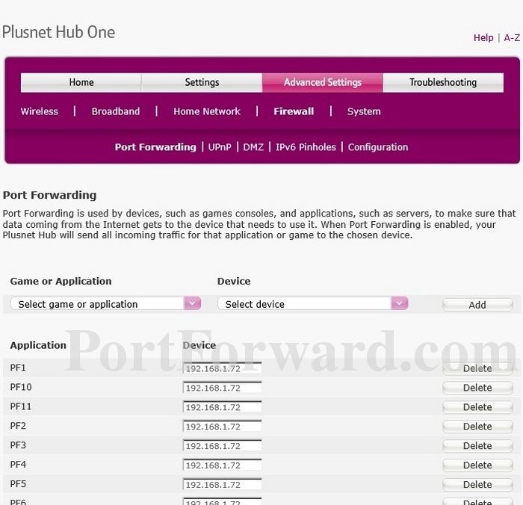This screenshot has width=523, height=505.
Task: Delete the PF2 rule
Action: pyautogui.click(x=477, y=427)
